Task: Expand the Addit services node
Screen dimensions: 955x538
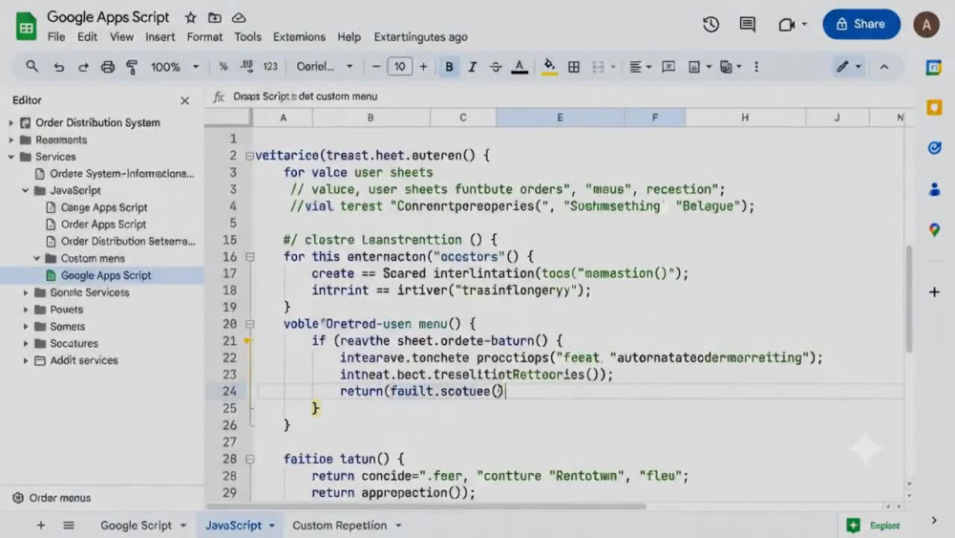Action: [x=26, y=360]
